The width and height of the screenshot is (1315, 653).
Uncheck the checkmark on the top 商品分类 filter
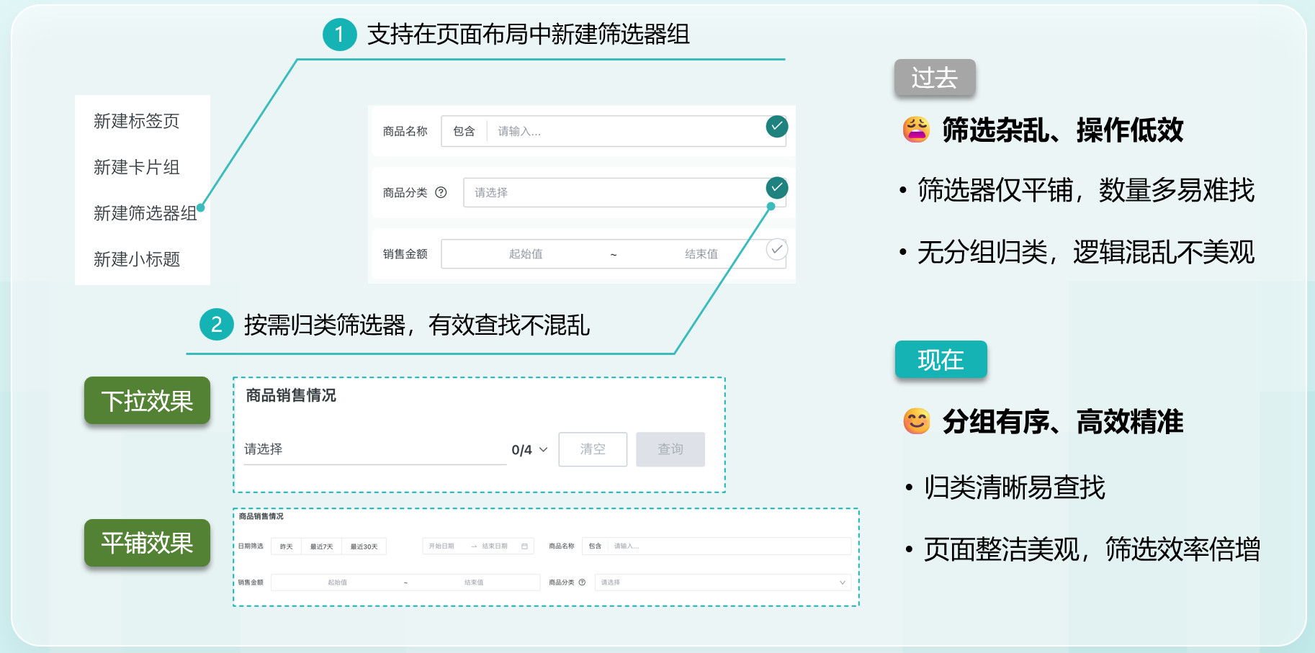776,188
